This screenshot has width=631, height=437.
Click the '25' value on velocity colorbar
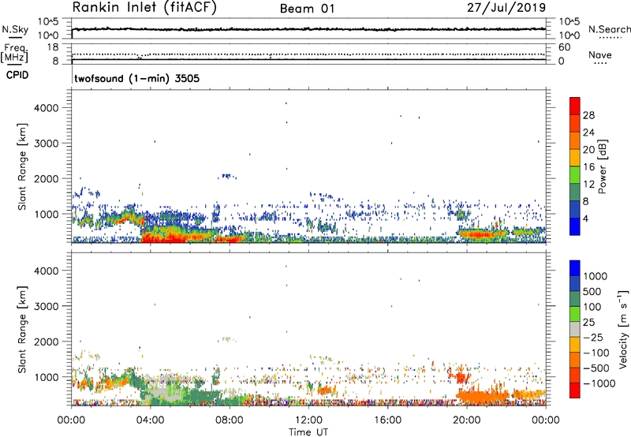pyautogui.click(x=589, y=323)
